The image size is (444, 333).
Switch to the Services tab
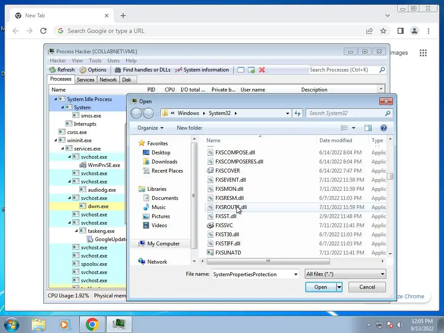pos(85,80)
